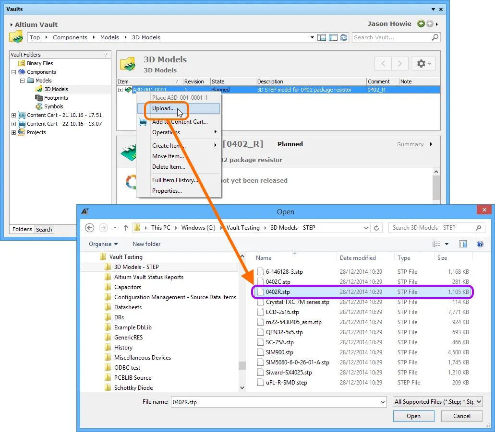Choose Full Item History... from the context menu

179,180
